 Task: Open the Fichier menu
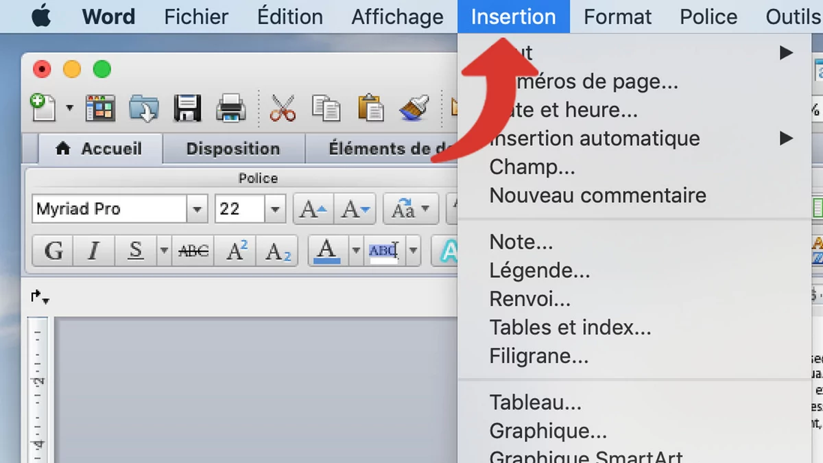coord(195,16)
